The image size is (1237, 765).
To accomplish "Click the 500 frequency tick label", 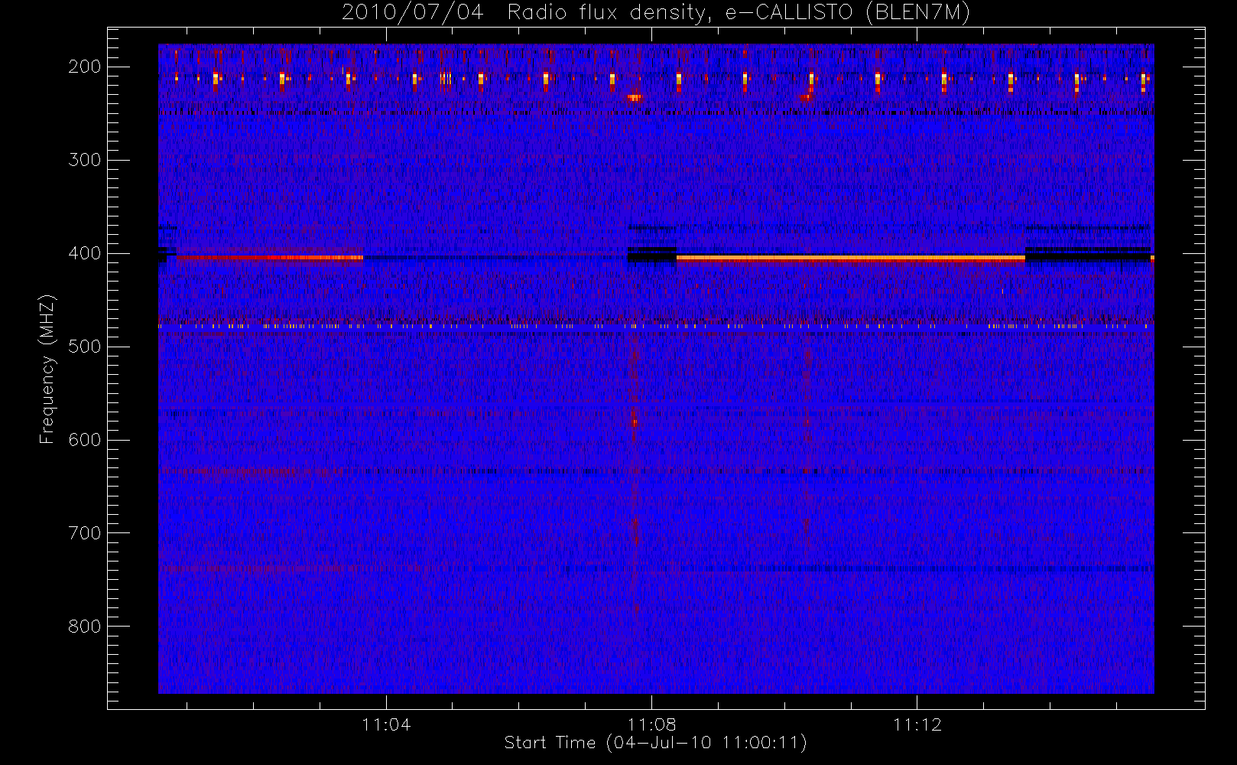I will click(85, 347).
